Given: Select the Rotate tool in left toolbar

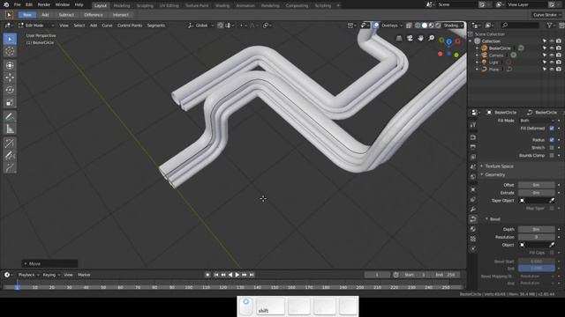Looking at the screenshot, I should pos(10,90).
